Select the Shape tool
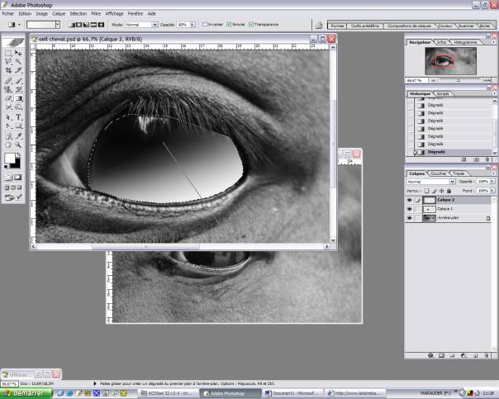Image resolution: width=499 pixels, height=399 pixels. coord(18,126)
